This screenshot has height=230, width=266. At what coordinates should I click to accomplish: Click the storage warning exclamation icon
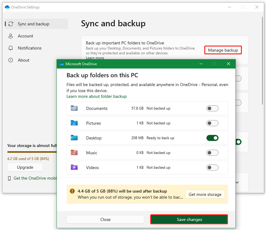pyautogui.click(x=72, y=191)
